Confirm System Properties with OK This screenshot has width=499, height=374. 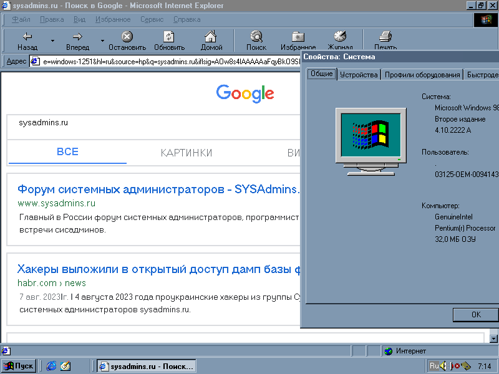[x=476, y=315]
